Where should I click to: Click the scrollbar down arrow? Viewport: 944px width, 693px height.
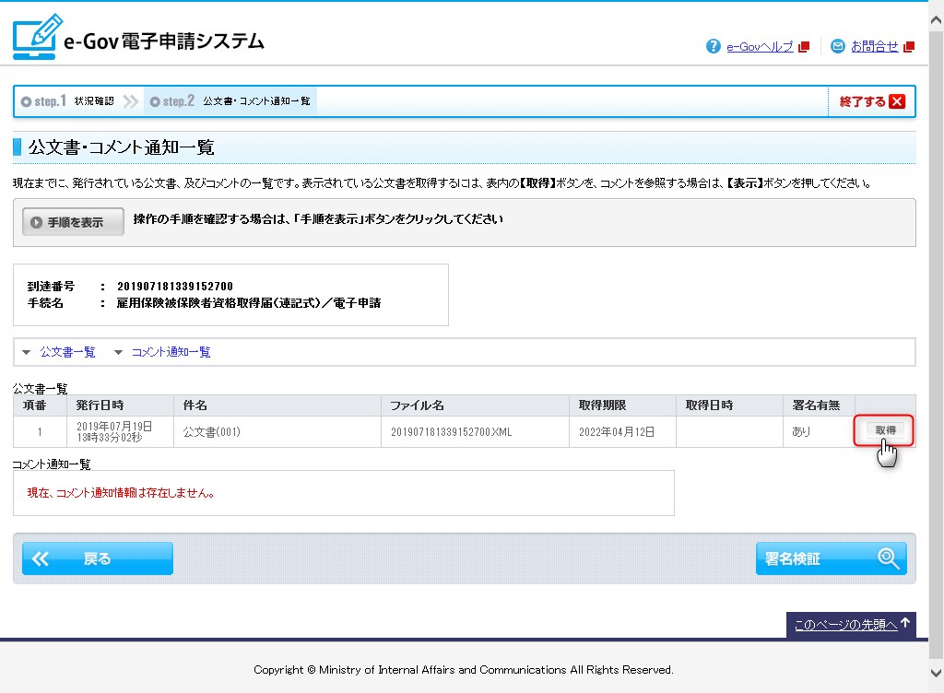tap(936, 673)
